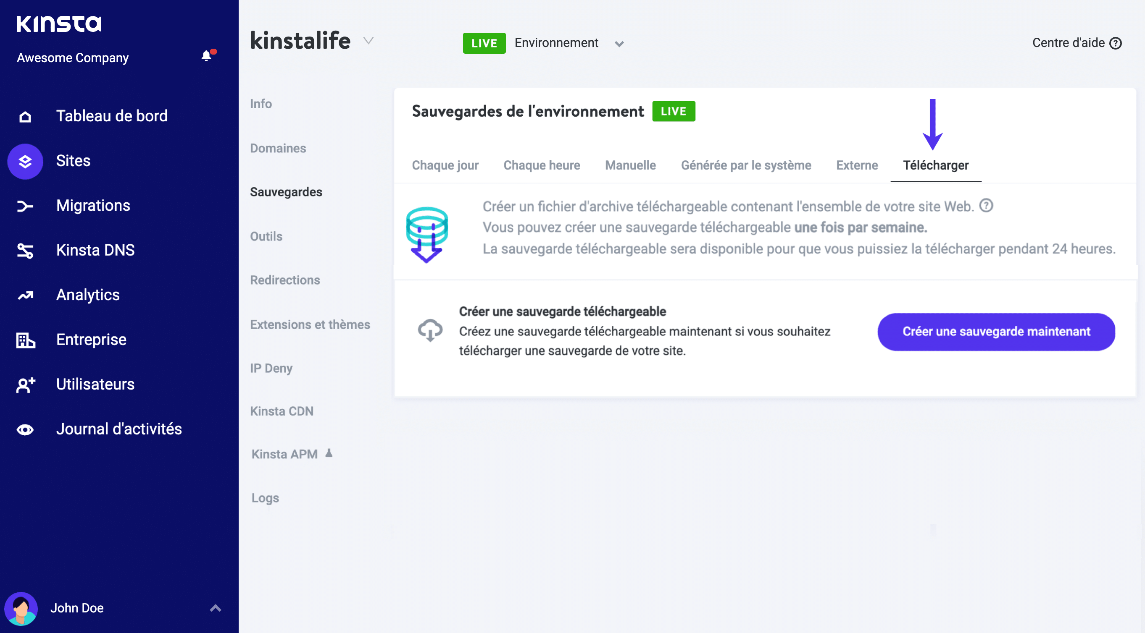Click the Analytics trend icon
The width and height of the screenshot is (1145, 633).
click(25, 295)
